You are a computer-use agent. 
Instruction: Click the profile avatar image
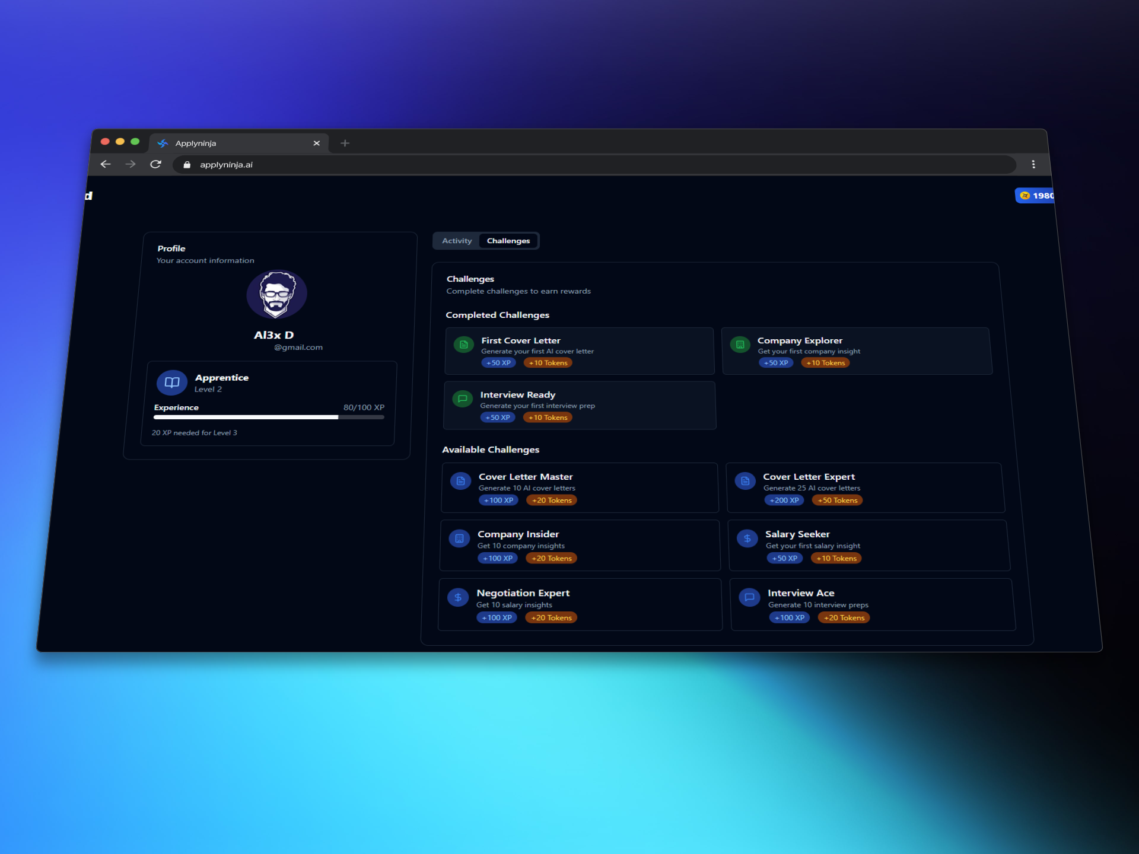(x=276, y=295)
